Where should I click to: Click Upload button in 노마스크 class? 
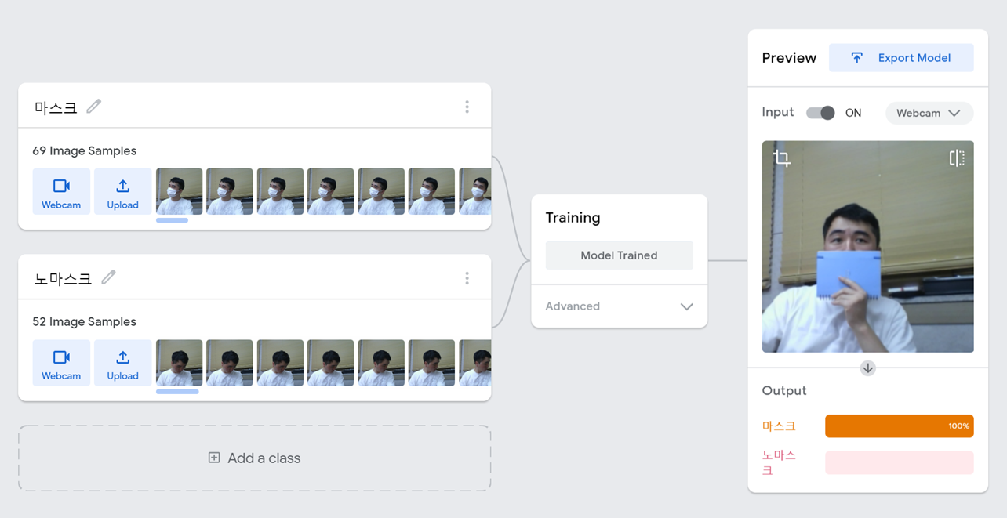pyautogui.click(x=122, y=363)
